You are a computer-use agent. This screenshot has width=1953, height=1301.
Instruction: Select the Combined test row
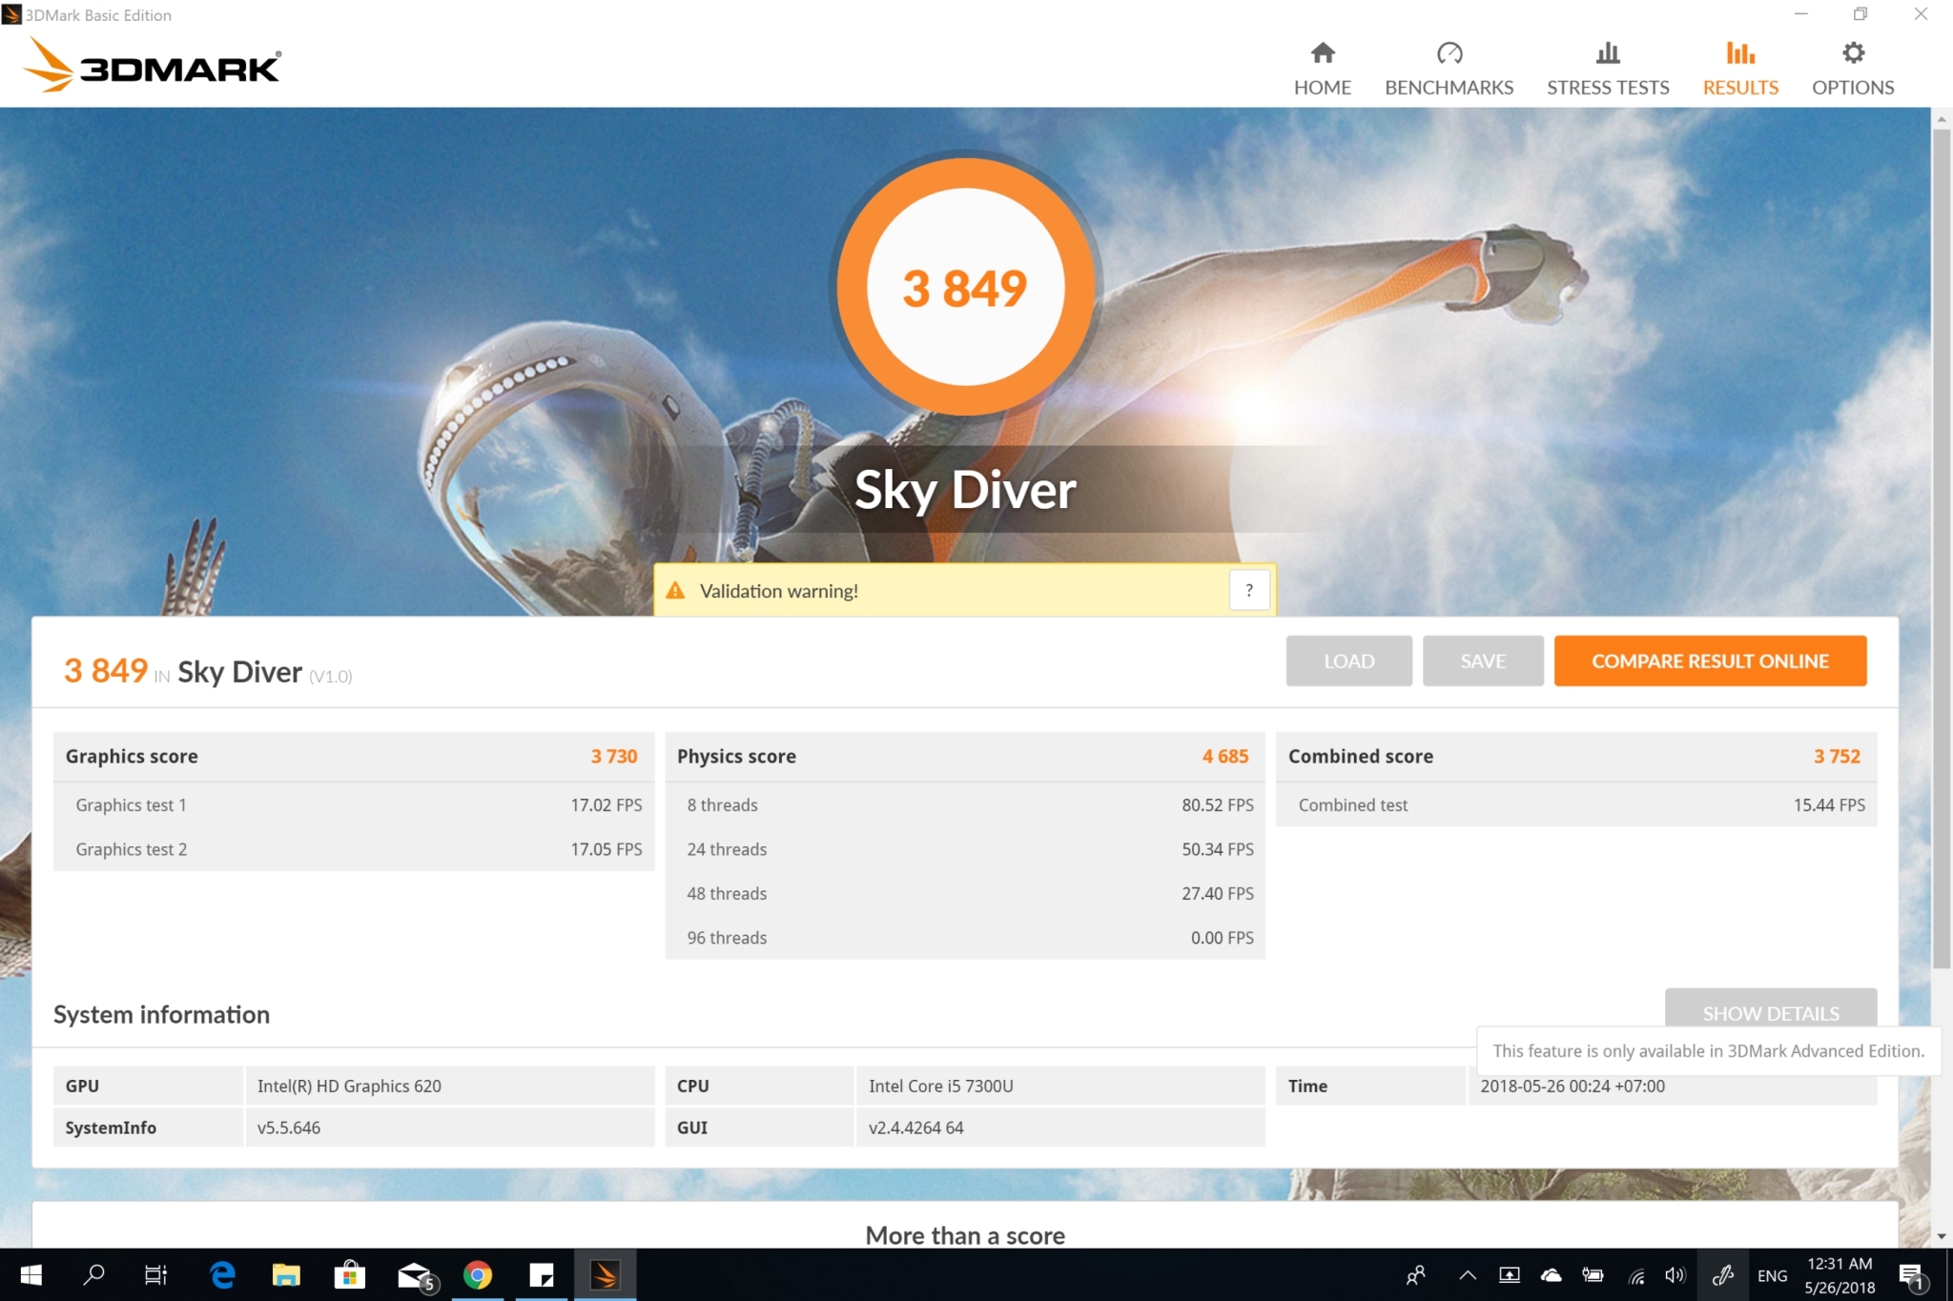(1575, 805)
